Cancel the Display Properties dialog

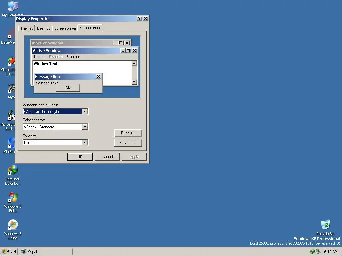(107, 157)
